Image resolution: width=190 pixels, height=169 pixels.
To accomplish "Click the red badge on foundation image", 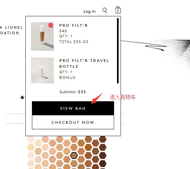I will pos(51,25).
